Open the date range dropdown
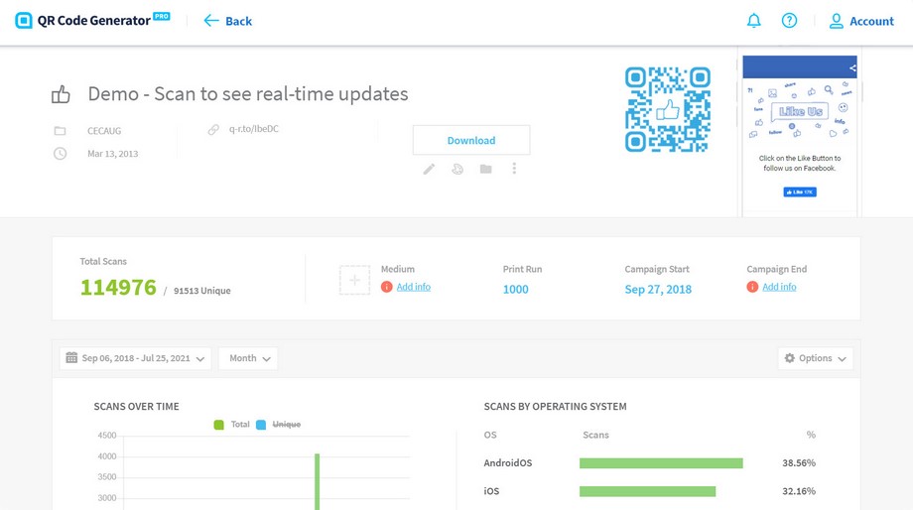The width and height of the screenshot is (913, 510). tap(135, 358)
